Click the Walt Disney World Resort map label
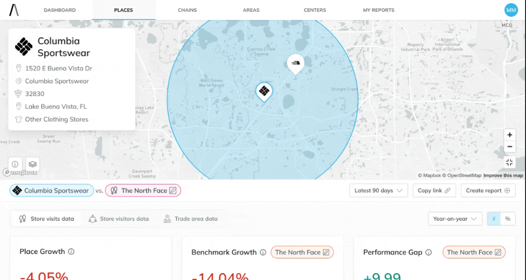 point(211,82)
